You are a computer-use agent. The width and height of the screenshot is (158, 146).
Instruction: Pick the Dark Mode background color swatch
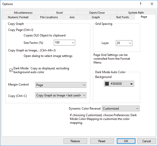click(119, 84)
